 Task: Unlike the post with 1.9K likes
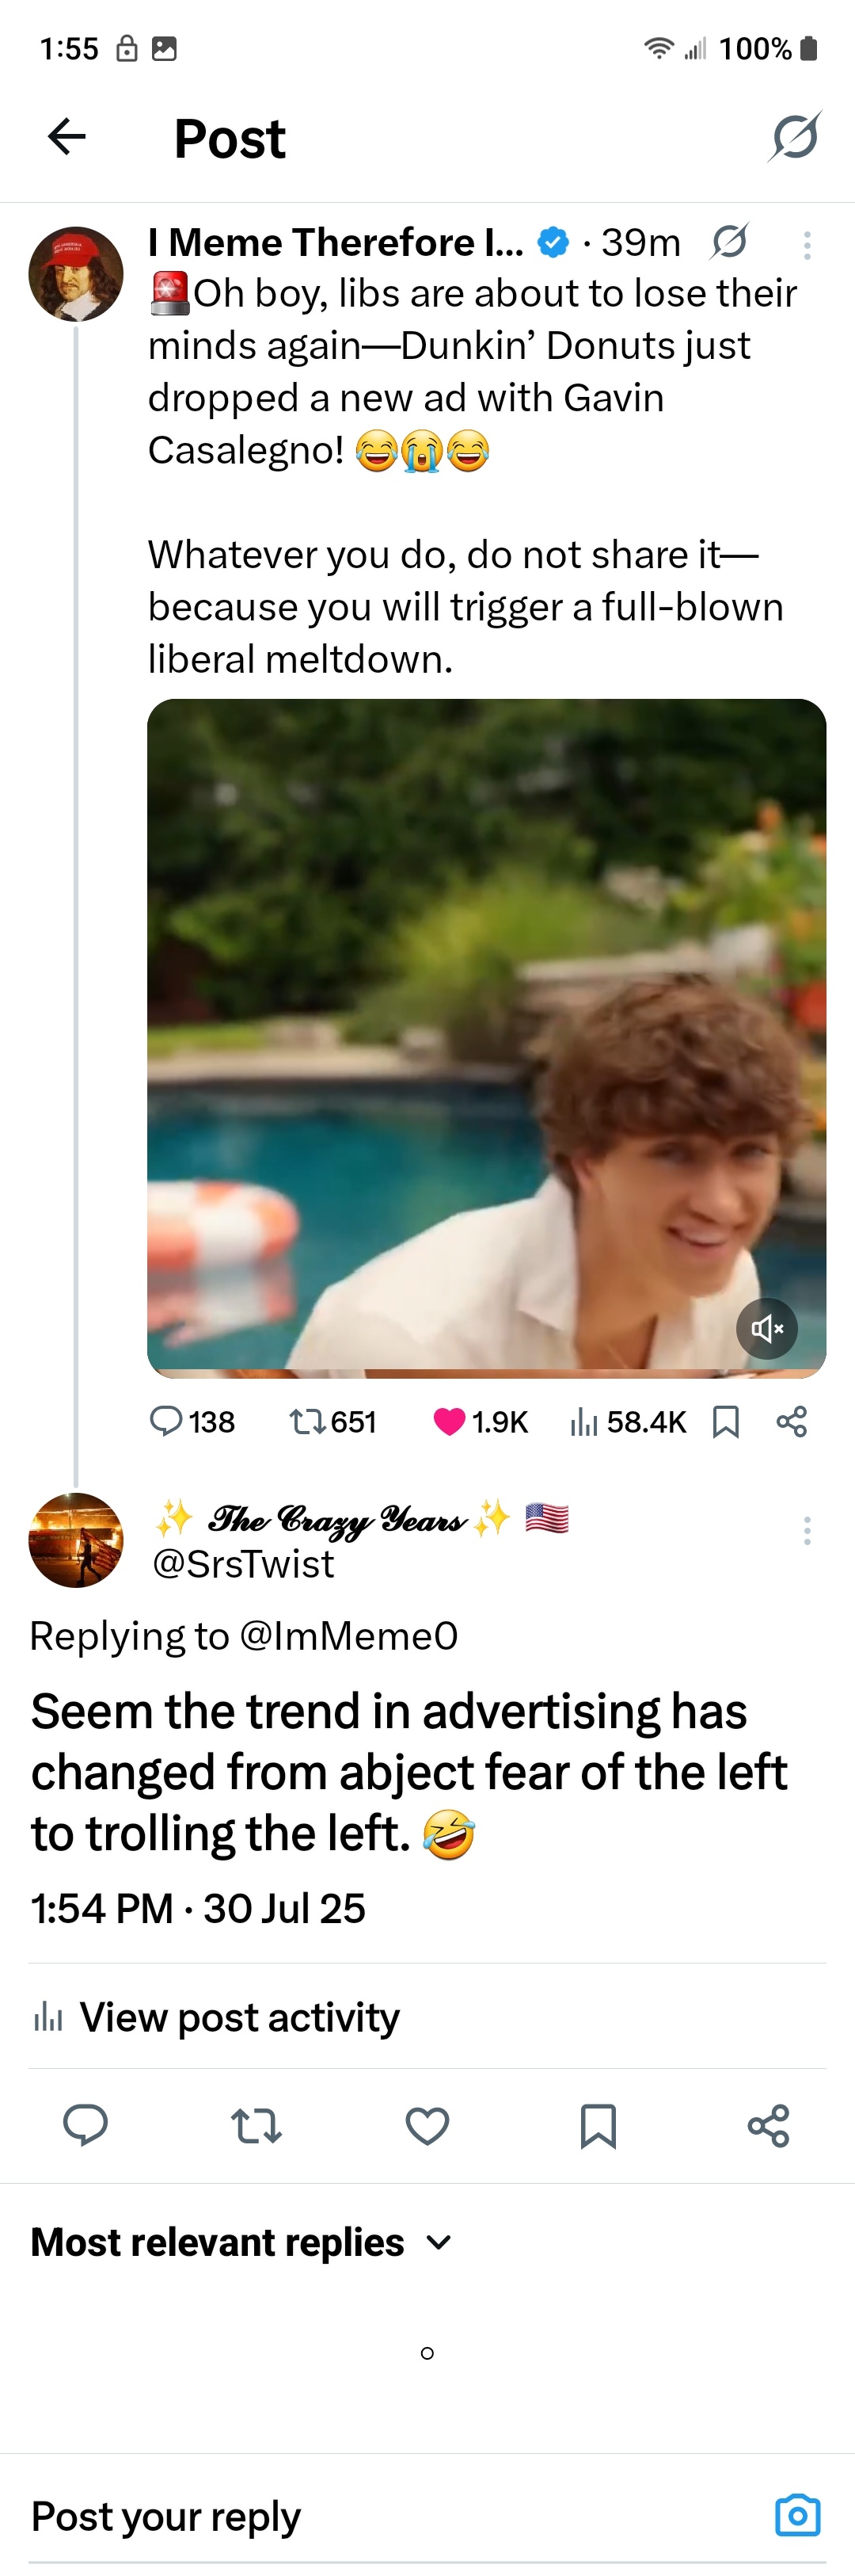[x=481, y=1421]
